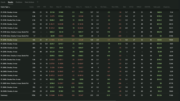Select the Results tab
The image size is (180, 101).
(11, 2)
